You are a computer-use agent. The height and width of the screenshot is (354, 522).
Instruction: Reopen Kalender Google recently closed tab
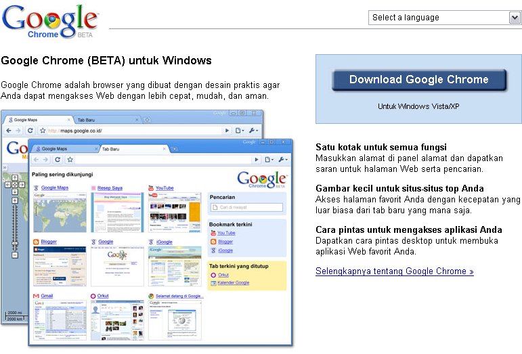click(234, 282)
